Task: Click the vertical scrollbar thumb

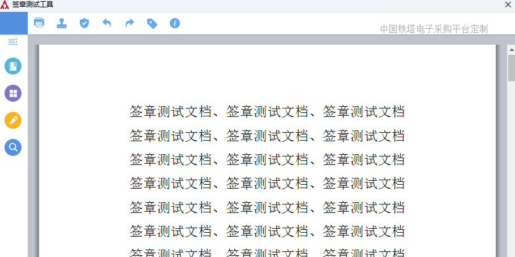Action: tap(511, 68)
